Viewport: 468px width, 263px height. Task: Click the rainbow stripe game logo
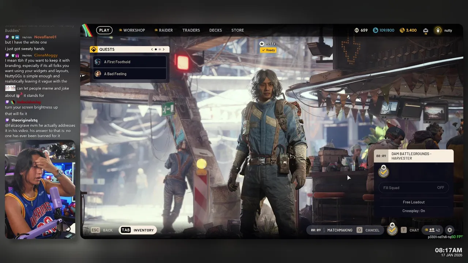pyautogui.click(x=86, y=30)
